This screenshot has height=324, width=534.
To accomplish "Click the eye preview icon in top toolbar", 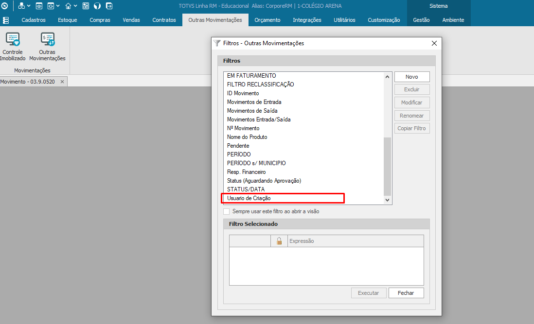I will pyautogui.click(x=39, y=6).
